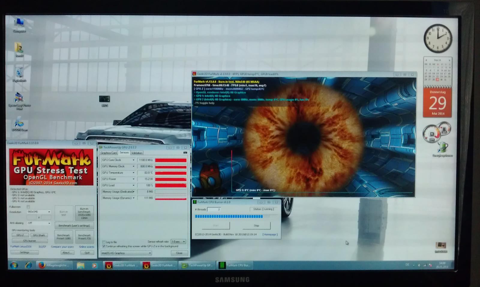The height and width of the screenshot is (287, 480).
Task: Run the Benchmark Preset:720 button
Action: point(84,237)
